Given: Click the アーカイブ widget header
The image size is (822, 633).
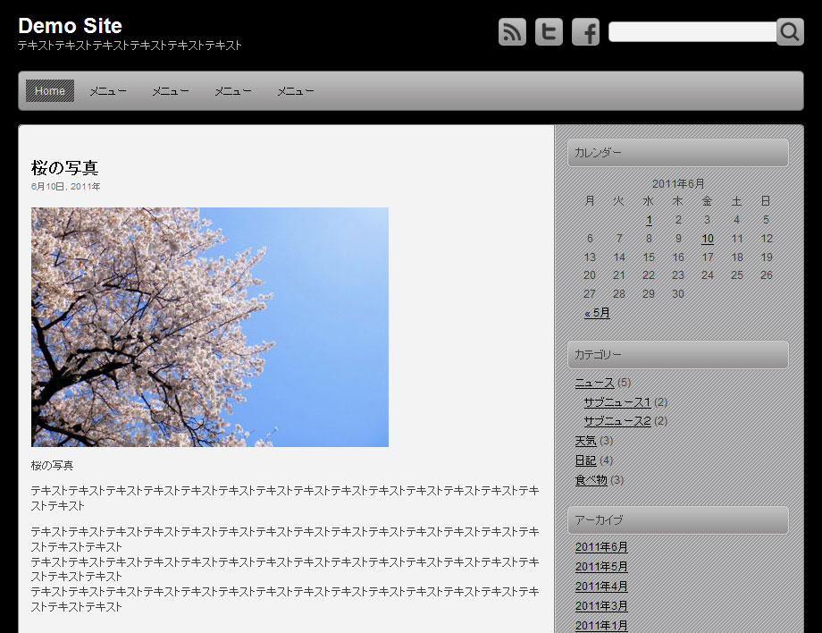Looking at the screenshot, I should click(678, 520).
